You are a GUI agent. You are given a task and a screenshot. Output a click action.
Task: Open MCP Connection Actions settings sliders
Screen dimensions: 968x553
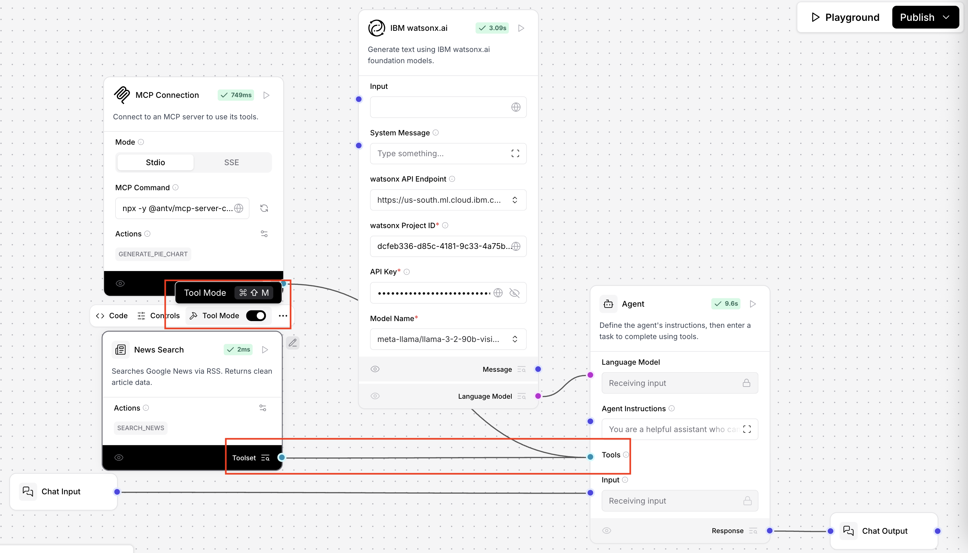[264, 234]
